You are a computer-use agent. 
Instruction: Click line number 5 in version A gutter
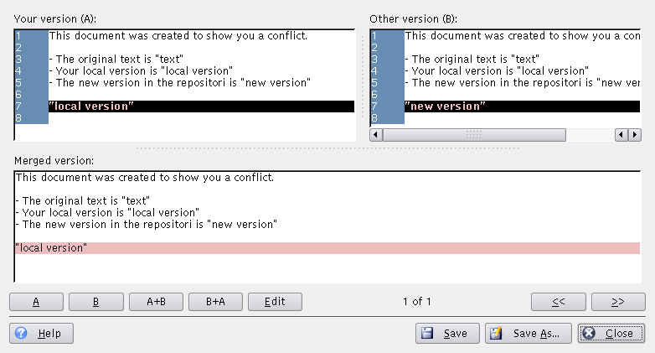18,83
